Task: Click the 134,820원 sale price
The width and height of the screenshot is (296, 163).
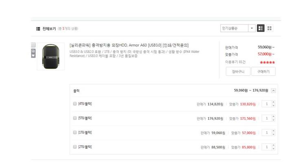Action: tap(215, 104)
